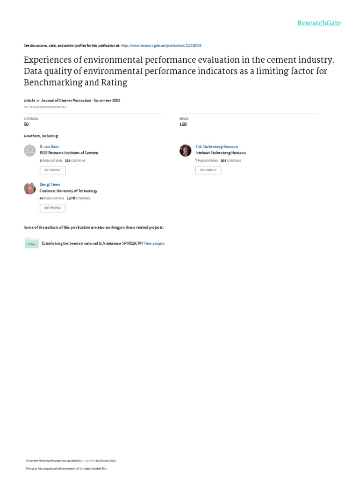Viewport: 359px width, 479px height.
Task: Click Journal of Cleaner Production text
Action: click(66, 101)
